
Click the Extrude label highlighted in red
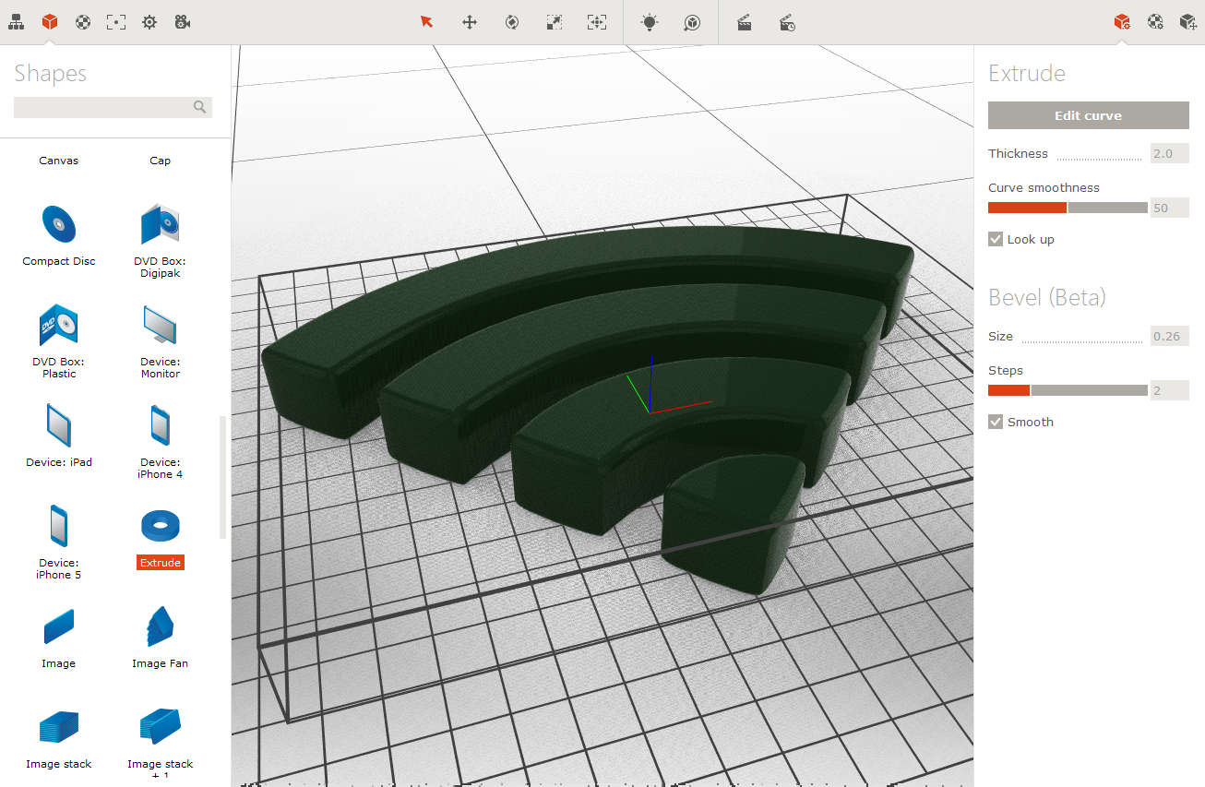160,562
